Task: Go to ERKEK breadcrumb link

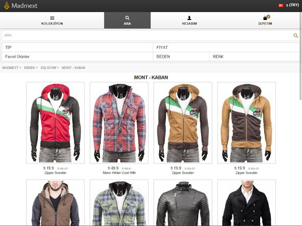Action: tap(29, 68)
